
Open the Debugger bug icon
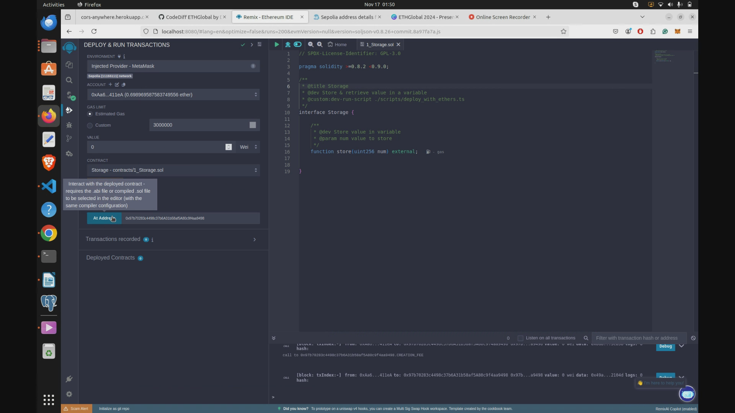tap(69, 125)
